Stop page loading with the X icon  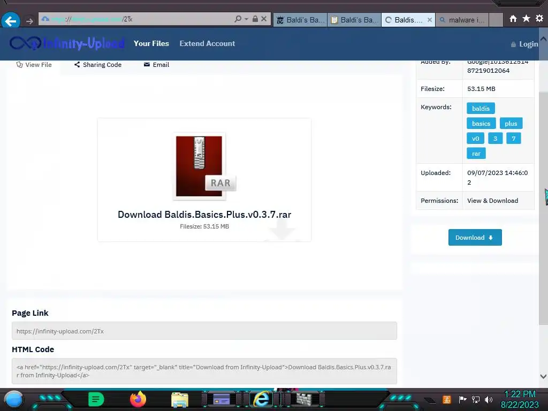(264, 19)
